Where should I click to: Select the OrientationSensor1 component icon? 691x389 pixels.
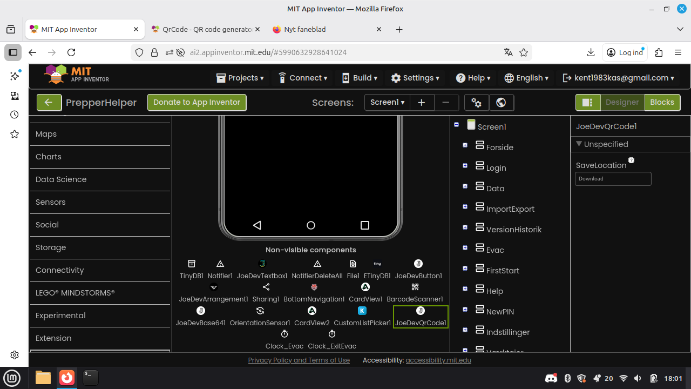(x=260, y=311)
